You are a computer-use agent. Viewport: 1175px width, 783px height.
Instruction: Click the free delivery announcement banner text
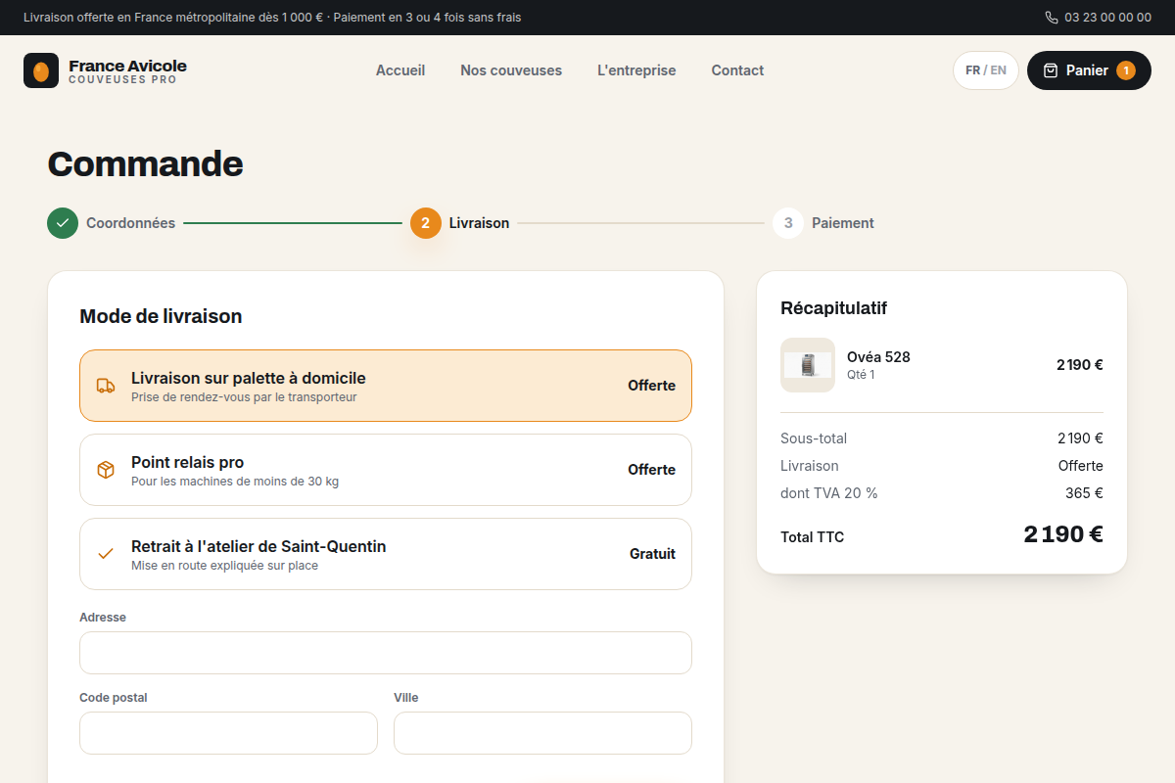point(272,18)
